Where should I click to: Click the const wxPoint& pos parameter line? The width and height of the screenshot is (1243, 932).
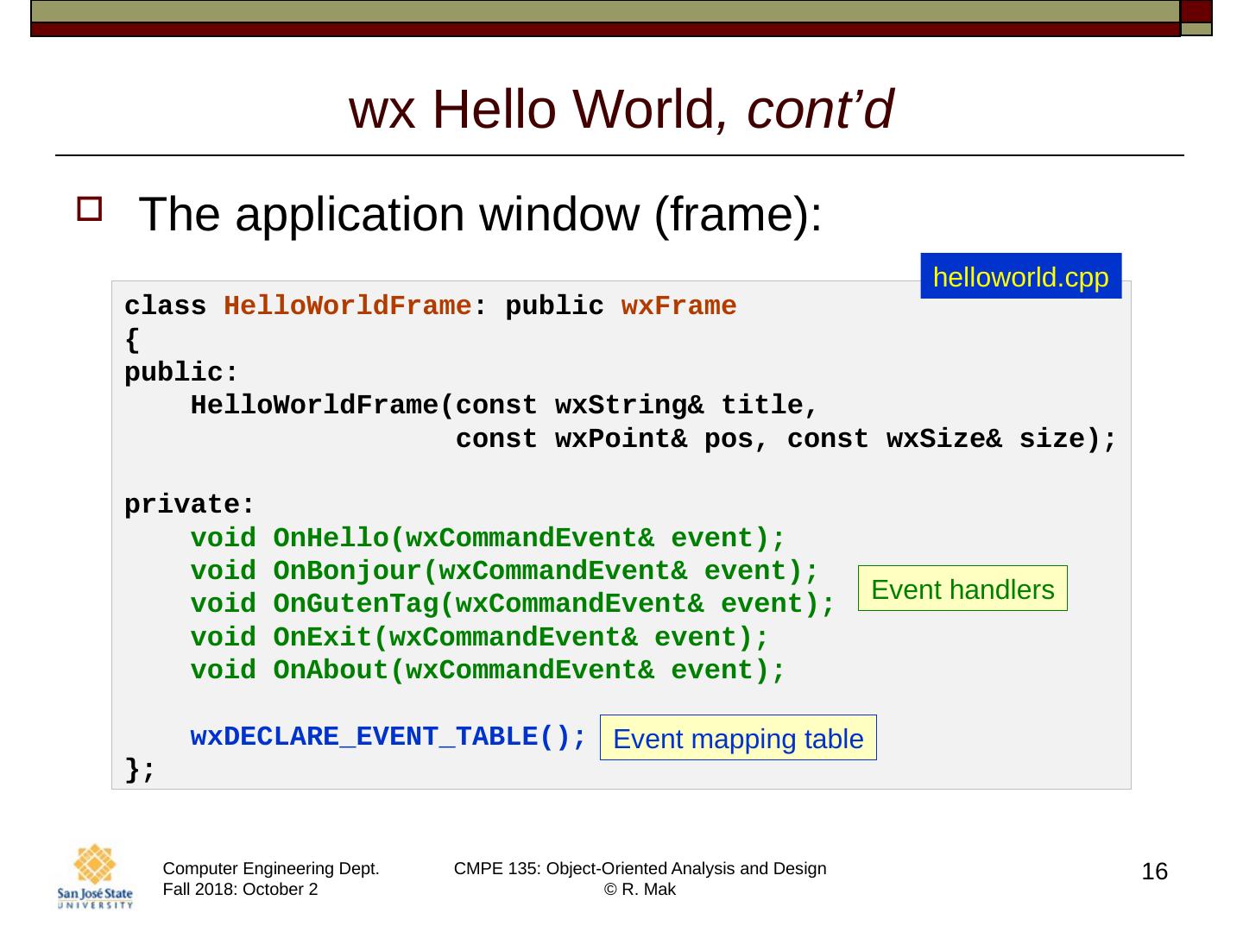[786, 439]
